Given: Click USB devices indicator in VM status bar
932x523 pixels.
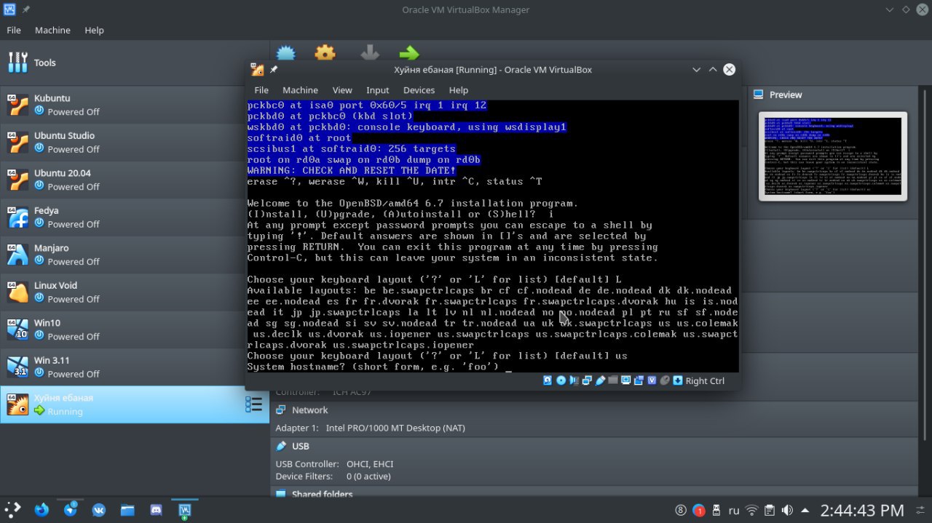Looking at the screenshot, I should pyautogui.click(x=600, y=380).
